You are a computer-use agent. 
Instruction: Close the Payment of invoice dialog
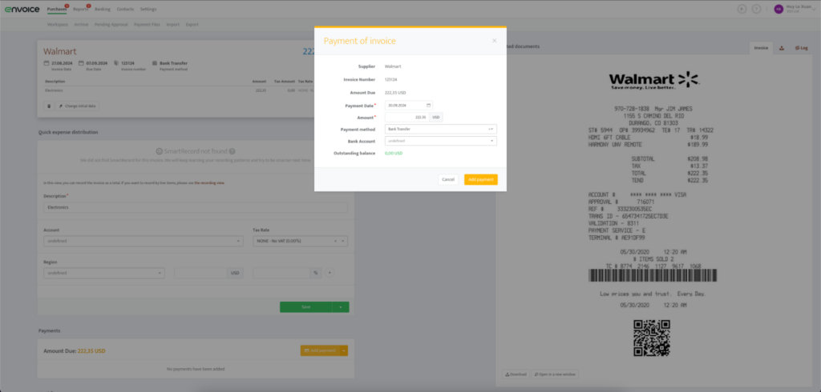pyautogui.click(x=494, y=41)
